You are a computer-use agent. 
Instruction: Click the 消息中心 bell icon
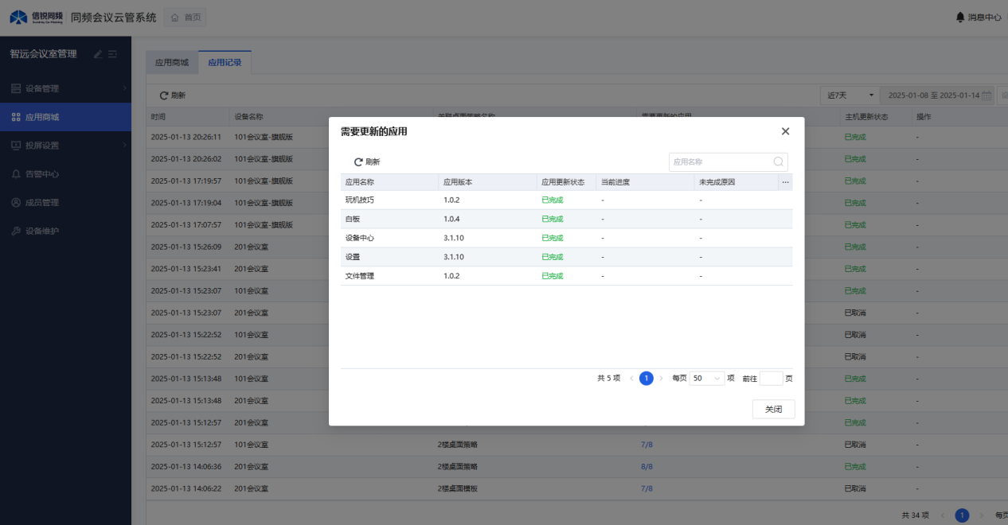click(959, 17)
